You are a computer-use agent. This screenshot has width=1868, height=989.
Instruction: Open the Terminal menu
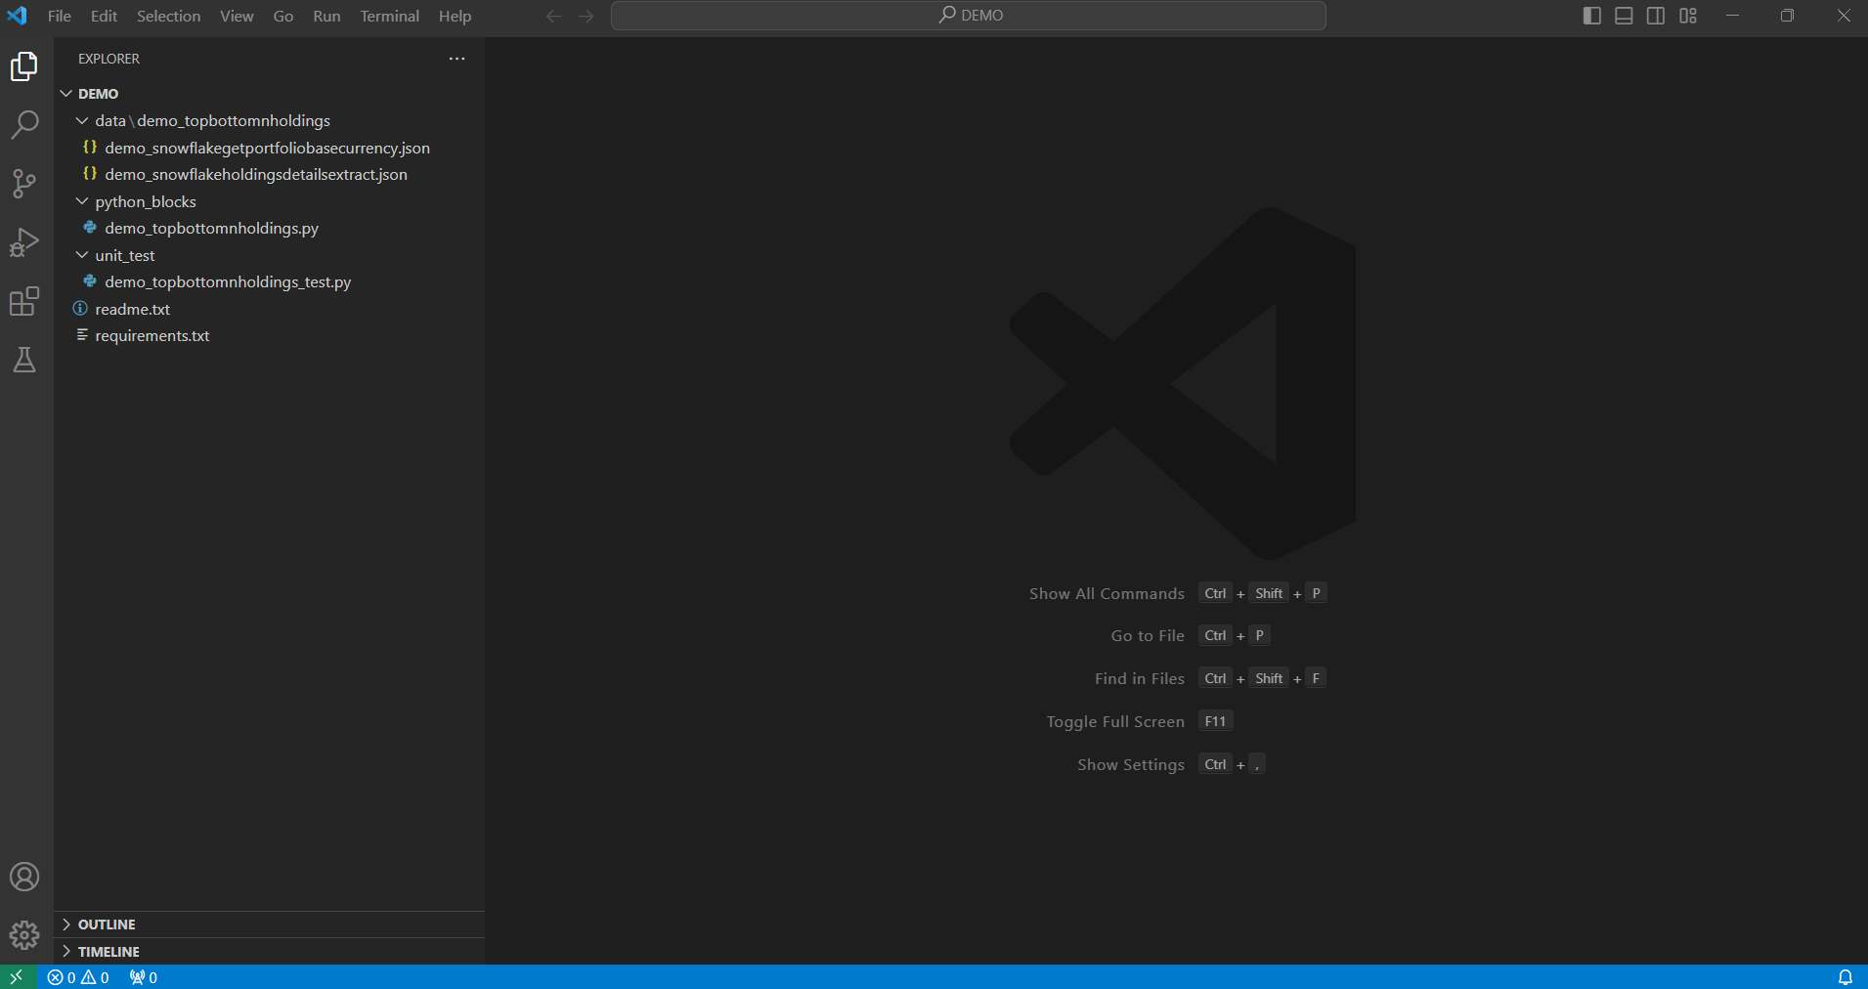point(389,16)
